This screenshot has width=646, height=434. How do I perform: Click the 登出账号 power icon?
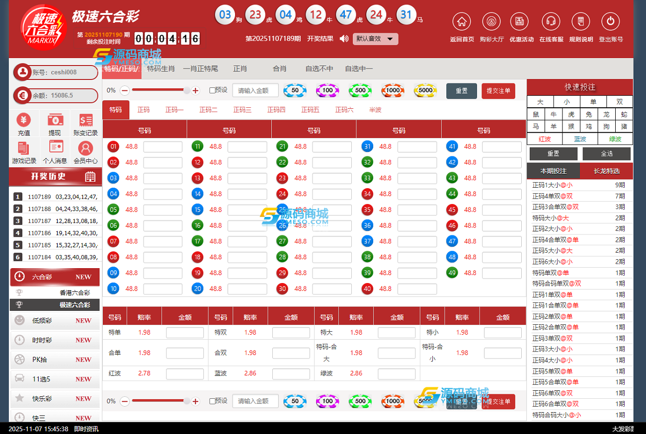tap(610, 22)
